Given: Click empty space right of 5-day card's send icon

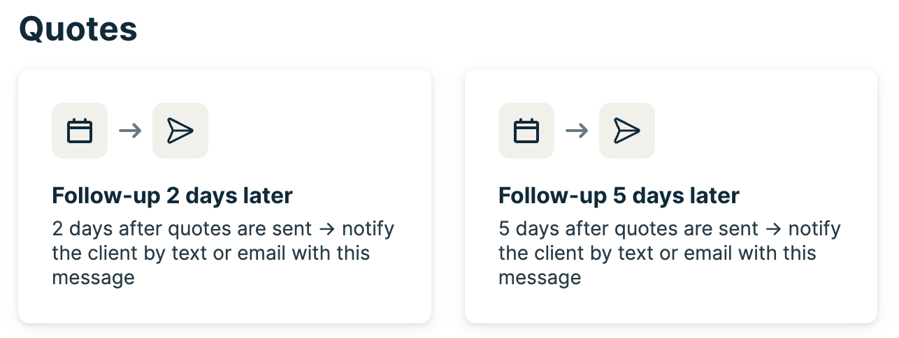Looking at the screenshot, I should [762, 131].
